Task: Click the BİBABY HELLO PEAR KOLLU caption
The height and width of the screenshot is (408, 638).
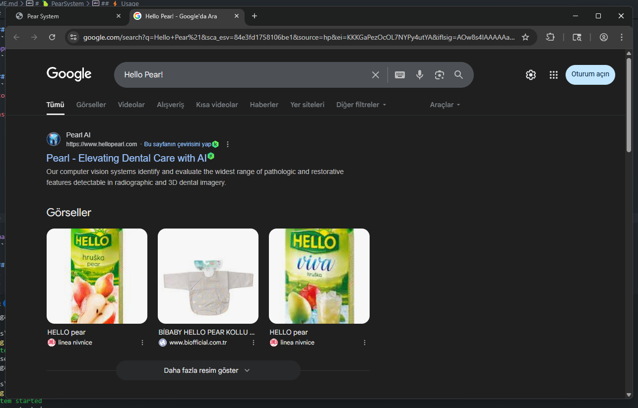Action: [206, 332]
